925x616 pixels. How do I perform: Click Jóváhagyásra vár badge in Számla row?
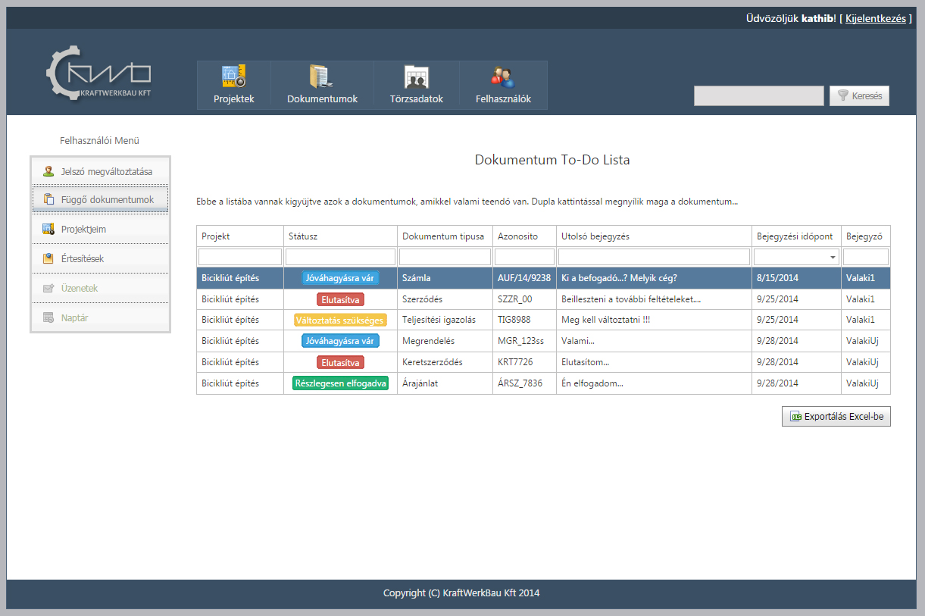(x=340, y=278)
